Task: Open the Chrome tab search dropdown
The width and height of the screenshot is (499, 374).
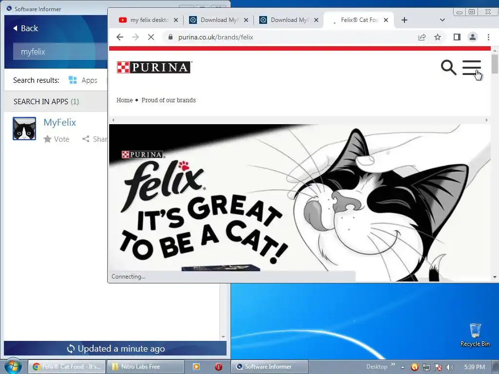Action: coord(442,20)
